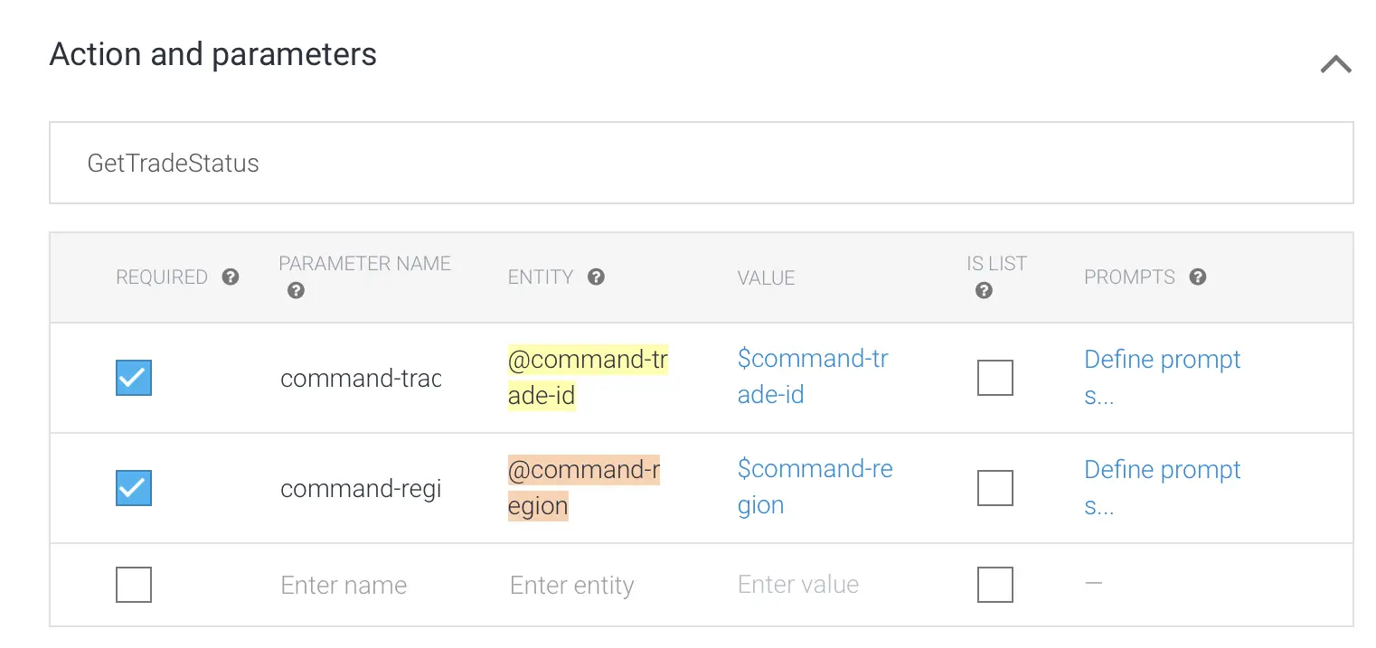This screenshot has width=1376, height=648.
Task: Uncheck Required for command-trade-id parameter
Action: [x=134, y=378]
